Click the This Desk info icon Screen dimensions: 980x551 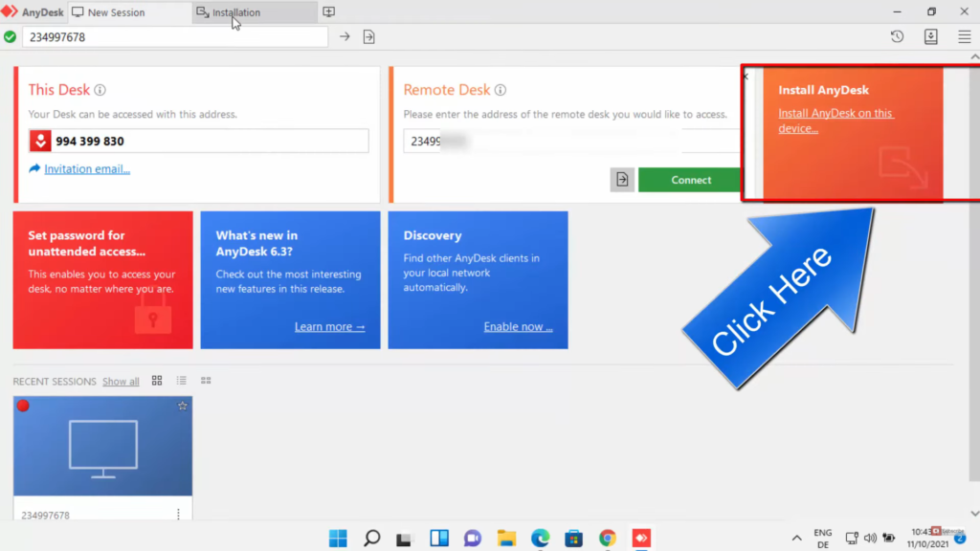pos(100,90)
